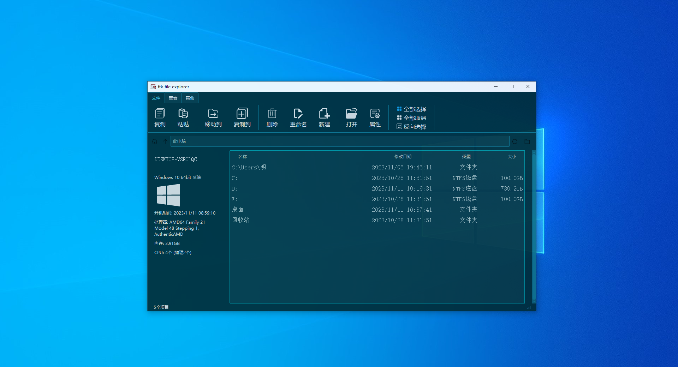Sort by the 大小 column header
The width and height of the screenshot is (678, 367).
512,157
